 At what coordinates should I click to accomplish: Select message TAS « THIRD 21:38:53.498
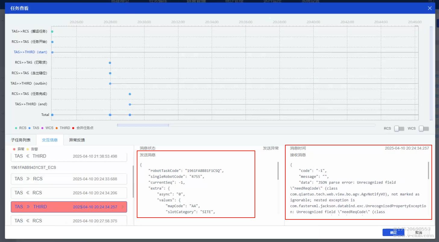tap(69, 156)
